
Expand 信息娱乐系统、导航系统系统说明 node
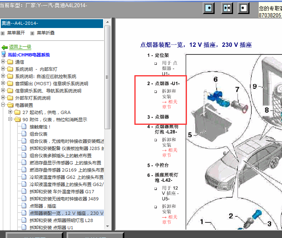(x=3, y=90)
